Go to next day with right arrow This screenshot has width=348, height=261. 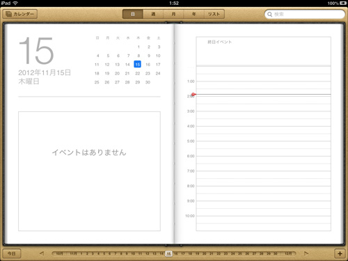point(306,253)
